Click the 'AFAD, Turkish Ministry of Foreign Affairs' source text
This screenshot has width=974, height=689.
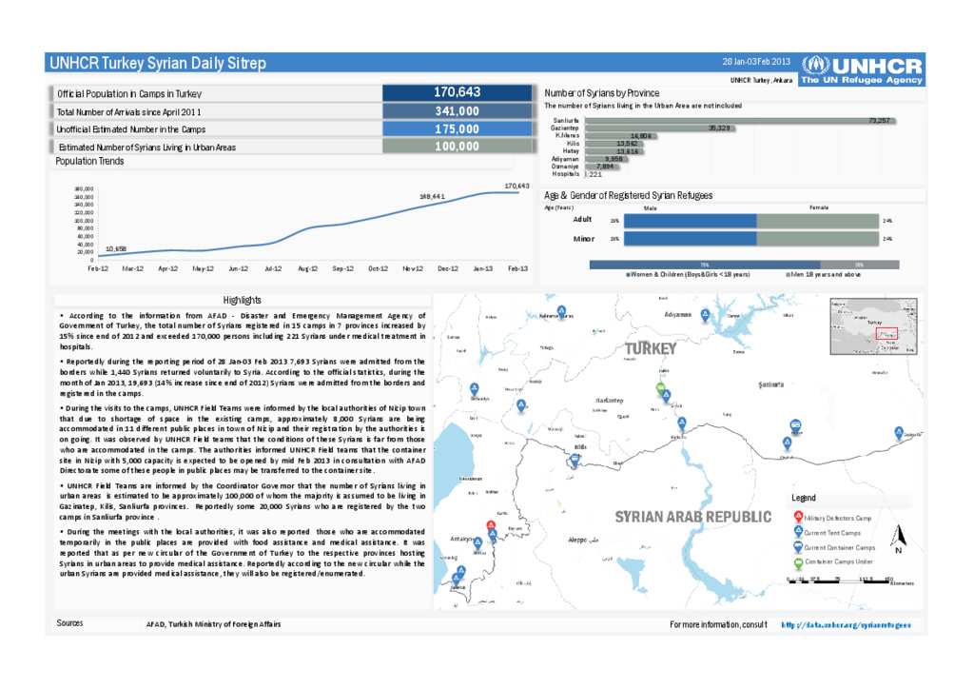(x=213, y=624)
